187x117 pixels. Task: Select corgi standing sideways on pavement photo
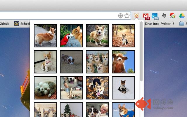(46, 36)
